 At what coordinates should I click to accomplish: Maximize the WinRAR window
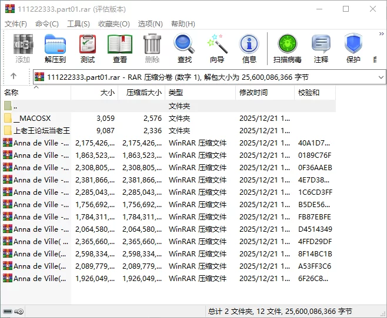point(346,9)
